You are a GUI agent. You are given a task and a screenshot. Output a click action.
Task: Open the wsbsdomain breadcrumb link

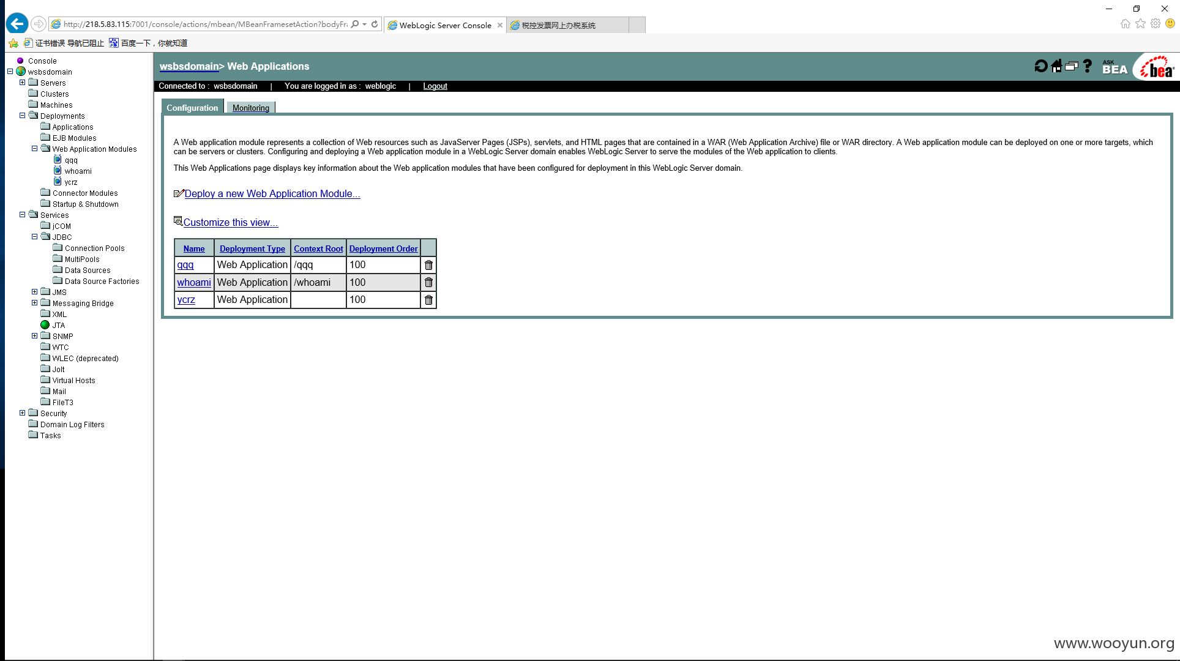pos(189,66)
